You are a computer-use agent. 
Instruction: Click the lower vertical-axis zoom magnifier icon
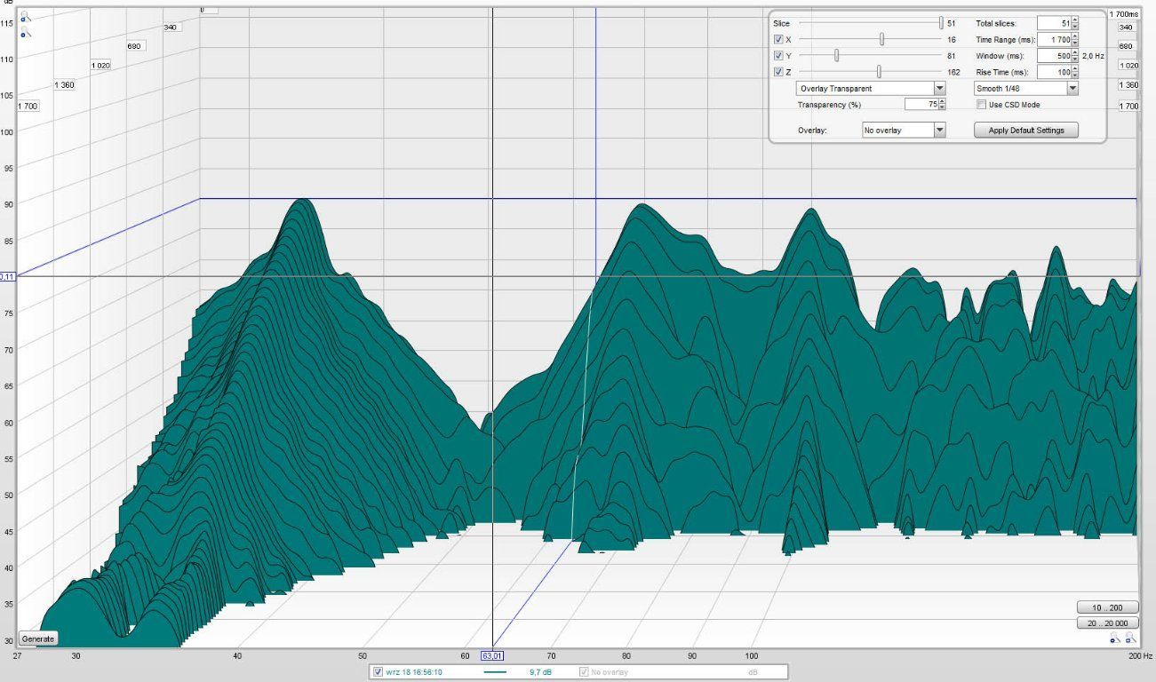(26, 33)
